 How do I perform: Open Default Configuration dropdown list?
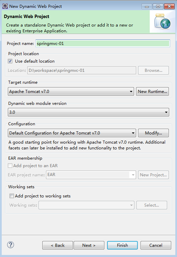tap(72, 133)
